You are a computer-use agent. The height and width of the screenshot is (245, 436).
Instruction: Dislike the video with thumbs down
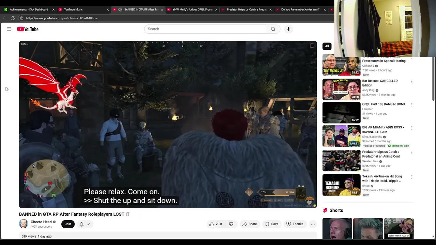231,224
